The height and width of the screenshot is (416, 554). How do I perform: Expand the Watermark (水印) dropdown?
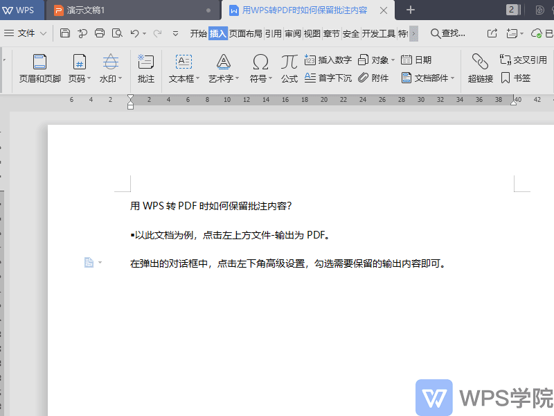(x=120, y=79)
